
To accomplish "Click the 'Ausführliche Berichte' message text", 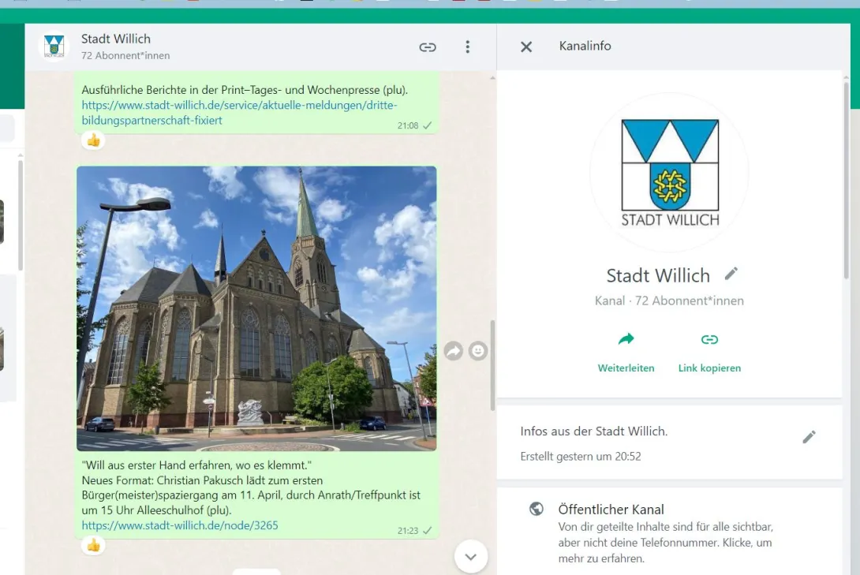I will click(x=245, y=90).
